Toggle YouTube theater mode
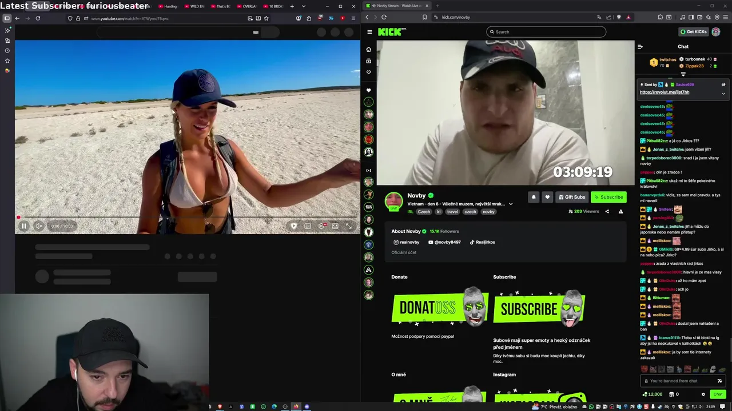This screenshot has width=732, height=411. [x=335, y=226]
